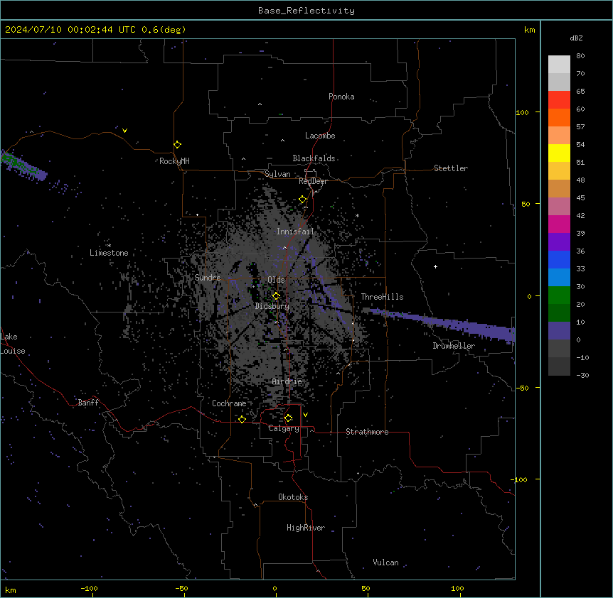Click the Sylvan label
Screen dimensions: 613x598
click(277, 174)
